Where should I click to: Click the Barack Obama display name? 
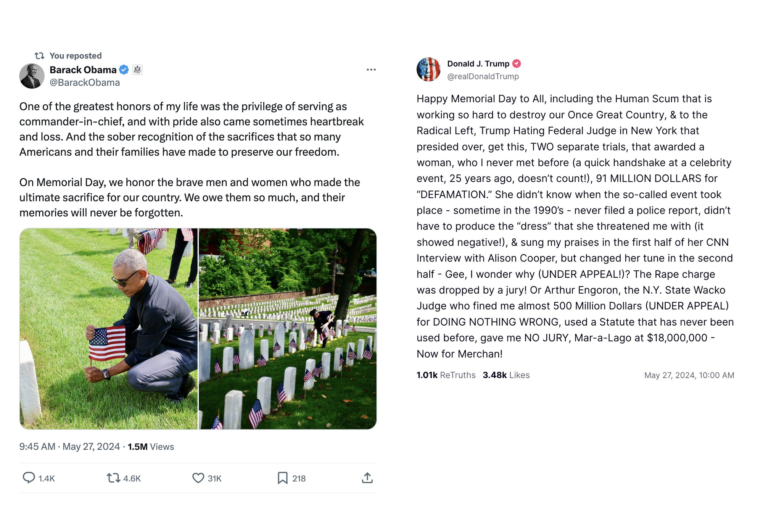tap(83, 69)
